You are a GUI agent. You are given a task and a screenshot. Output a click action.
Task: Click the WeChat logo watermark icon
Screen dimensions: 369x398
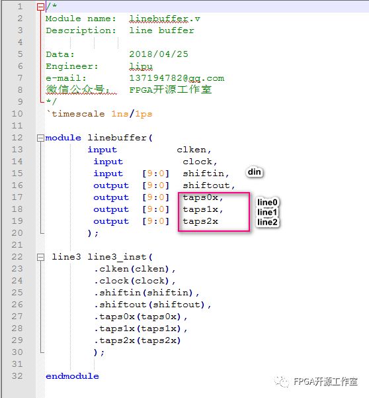(282, 381)
